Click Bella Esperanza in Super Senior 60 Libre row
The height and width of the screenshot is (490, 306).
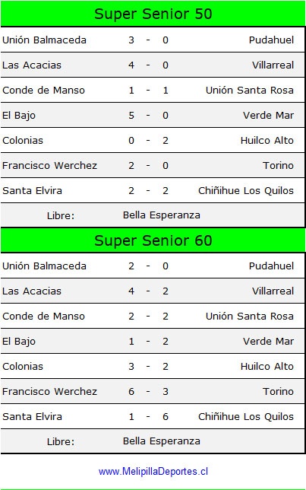click(x=162, y=441)
